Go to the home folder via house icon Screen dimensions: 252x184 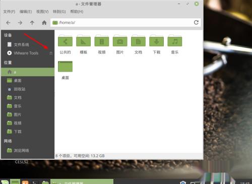click(44, 23)
